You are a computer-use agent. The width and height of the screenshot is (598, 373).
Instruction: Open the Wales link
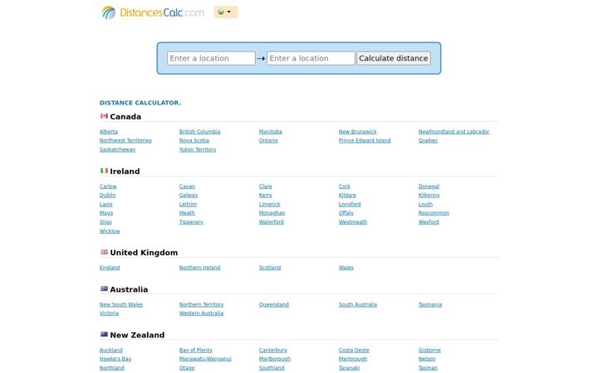tap(346, 268)
